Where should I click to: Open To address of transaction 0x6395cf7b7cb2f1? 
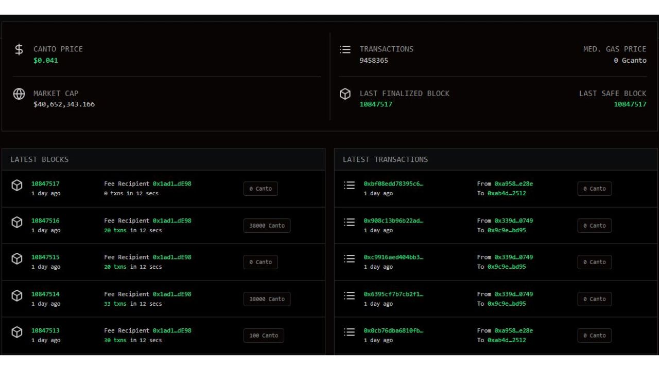click(x=507, y=304)
